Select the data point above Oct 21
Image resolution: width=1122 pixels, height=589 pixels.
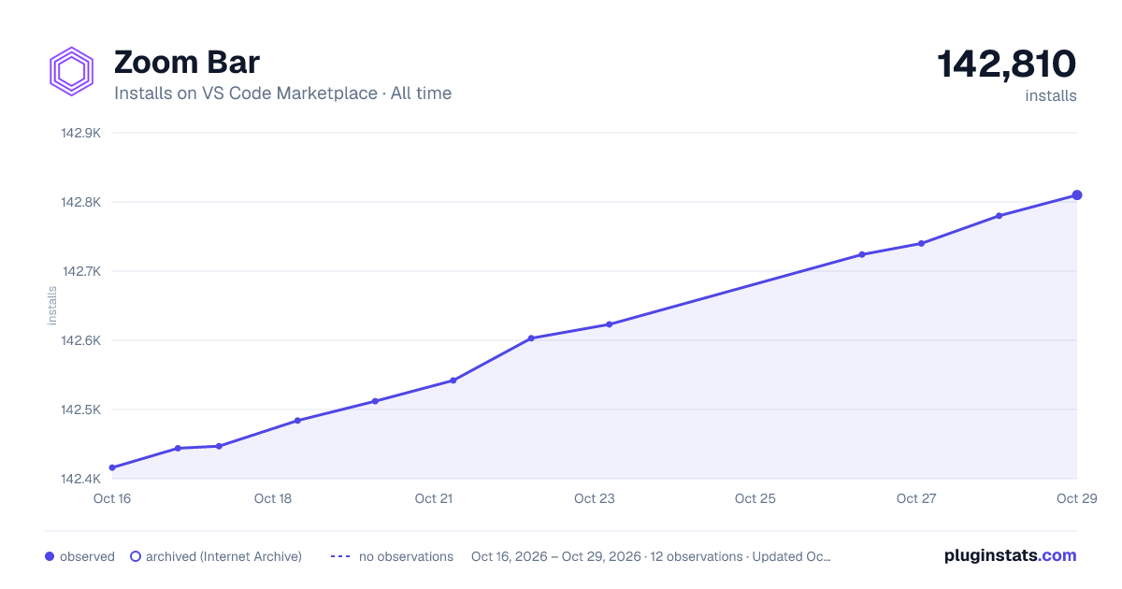(x=453, y=381)
